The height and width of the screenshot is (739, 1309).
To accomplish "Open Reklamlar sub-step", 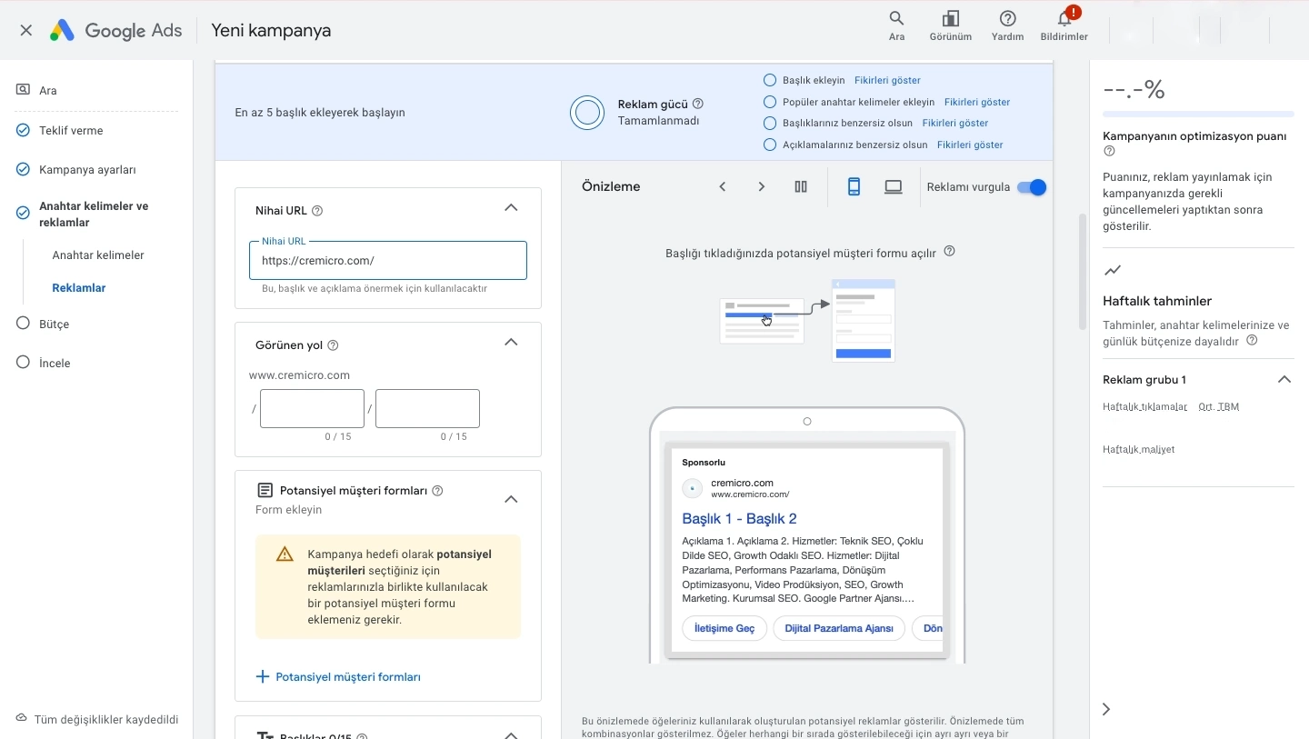I will (x=79, y=288).
